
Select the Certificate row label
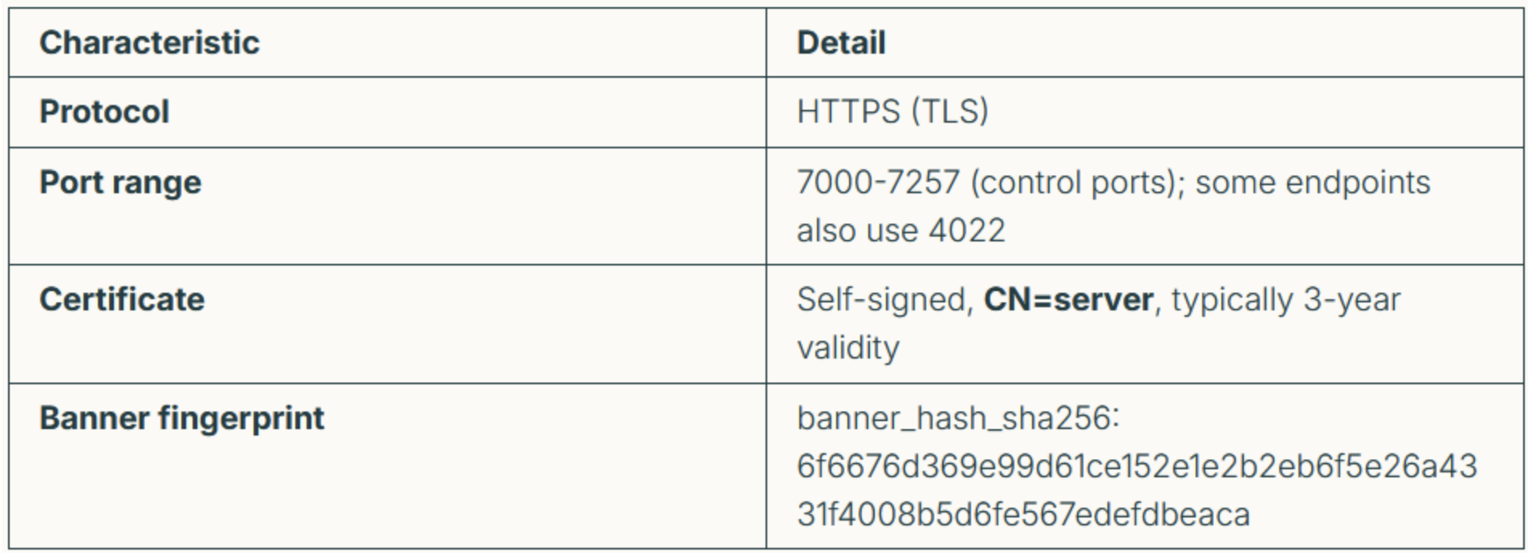(122, 299)
